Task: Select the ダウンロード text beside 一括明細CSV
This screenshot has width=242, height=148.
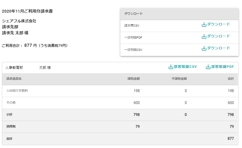Action: point(218,48)
